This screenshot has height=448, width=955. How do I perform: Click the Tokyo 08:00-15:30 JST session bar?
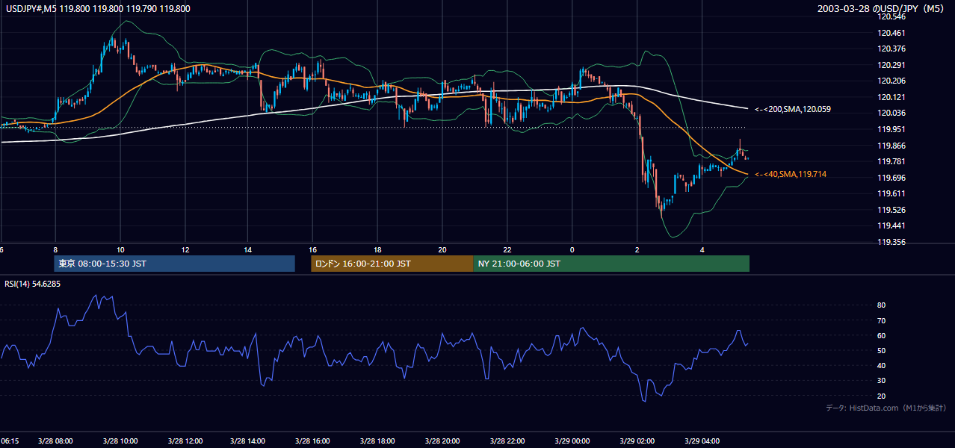[175, 264]
